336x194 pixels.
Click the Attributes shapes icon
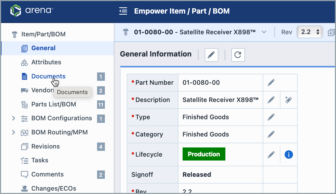[24, 62]
